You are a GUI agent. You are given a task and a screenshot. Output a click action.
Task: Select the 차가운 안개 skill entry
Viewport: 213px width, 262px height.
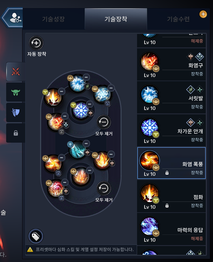point(171,130)
